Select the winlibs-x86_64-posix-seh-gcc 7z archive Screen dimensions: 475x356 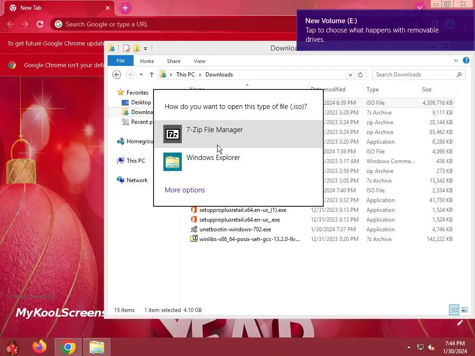(x=249, y=239)
